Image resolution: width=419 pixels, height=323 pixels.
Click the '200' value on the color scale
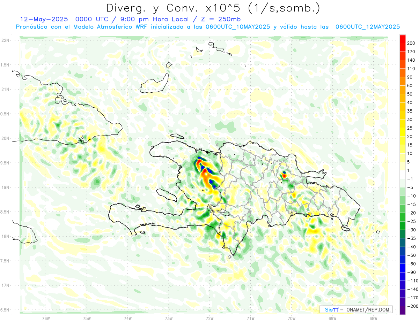coord(411,43)
